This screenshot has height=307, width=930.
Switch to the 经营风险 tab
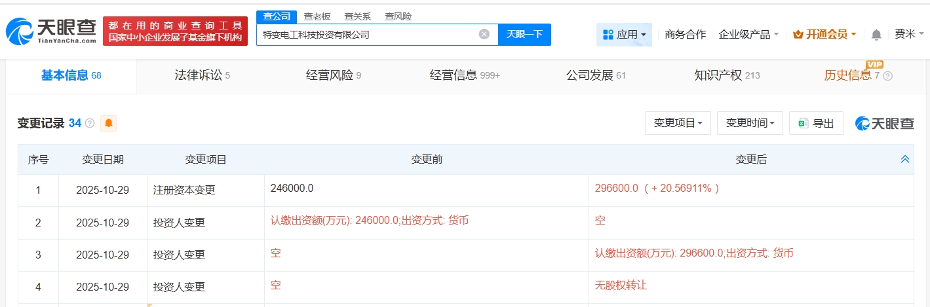click(x=333, y=75)
